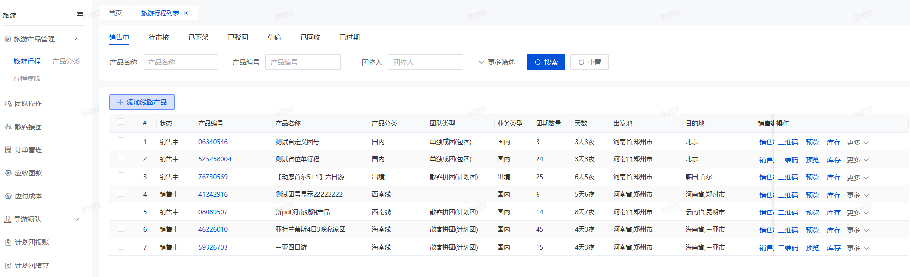This screenshot has height=277, width=910.
Task: Check the row checkbox for product 06340546
Action: click(121, 141)
